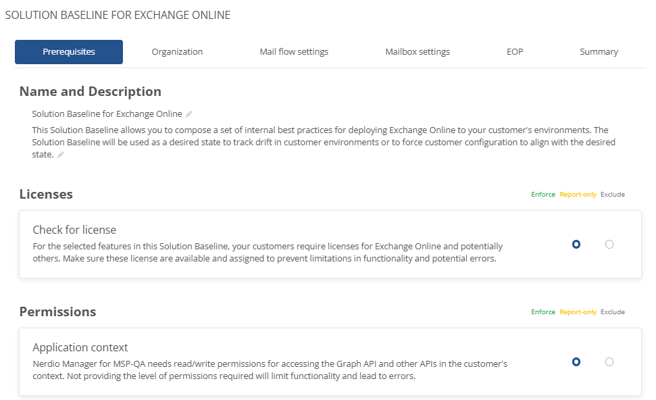
Task: Click the Report-only label in Licenses section
Action: point(578,195)
